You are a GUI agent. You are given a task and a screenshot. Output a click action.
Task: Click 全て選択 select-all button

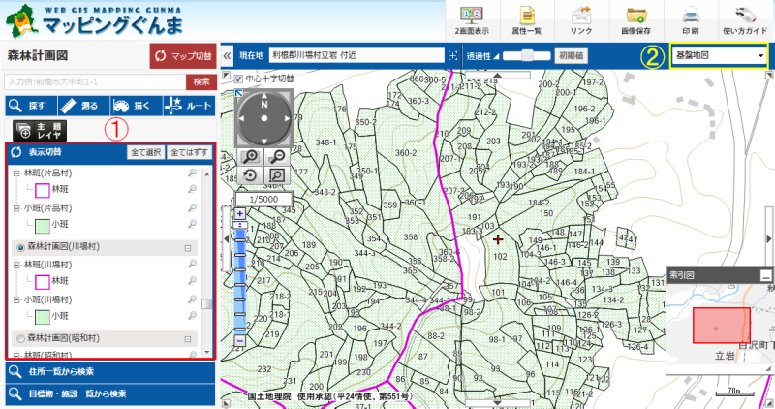click(146, 152)
